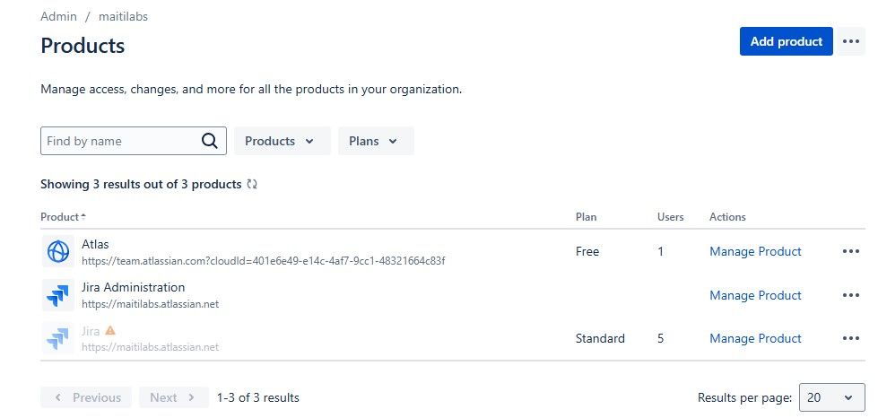Open the Products filter dropdown

283,141
